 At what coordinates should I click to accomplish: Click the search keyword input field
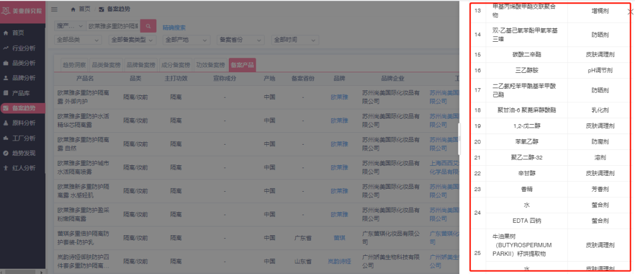pyautogui.click(x=113, y=26)
